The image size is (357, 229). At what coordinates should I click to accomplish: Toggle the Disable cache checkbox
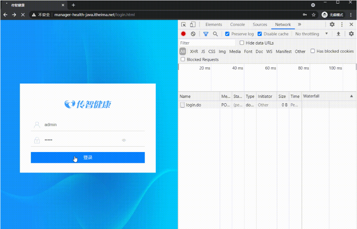(260, 34)
